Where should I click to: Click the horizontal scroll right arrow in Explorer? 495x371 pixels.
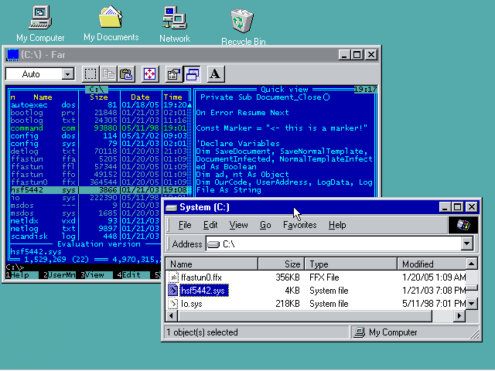(x=460, y=316)
